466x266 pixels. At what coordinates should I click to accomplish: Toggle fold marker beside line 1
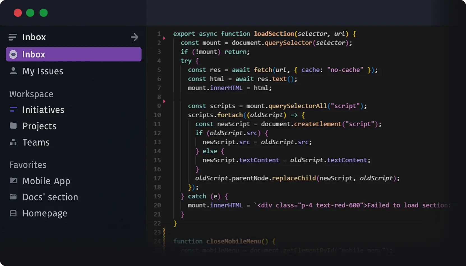164,38
